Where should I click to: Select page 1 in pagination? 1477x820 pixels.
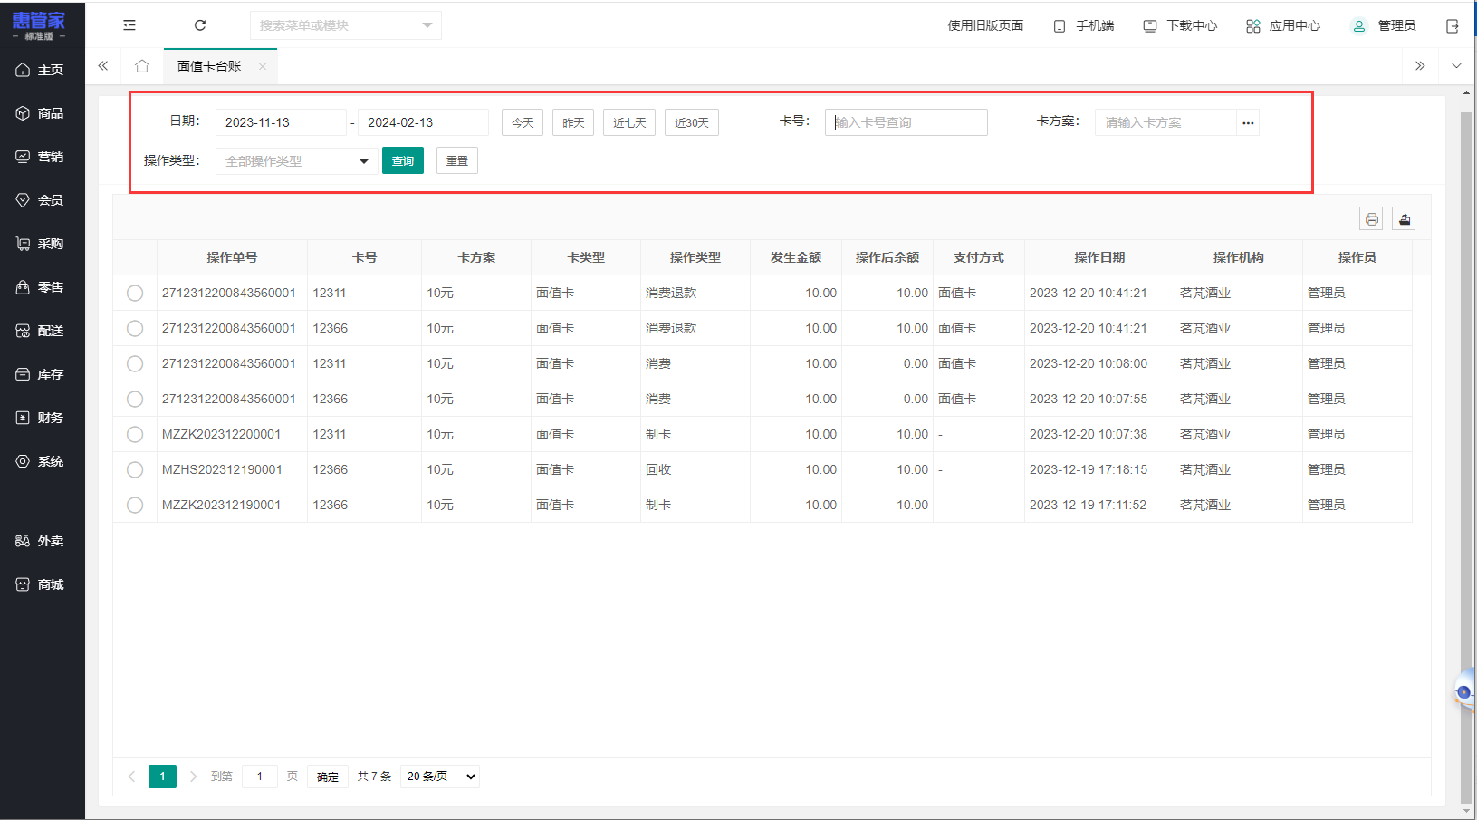pos(163,777)
